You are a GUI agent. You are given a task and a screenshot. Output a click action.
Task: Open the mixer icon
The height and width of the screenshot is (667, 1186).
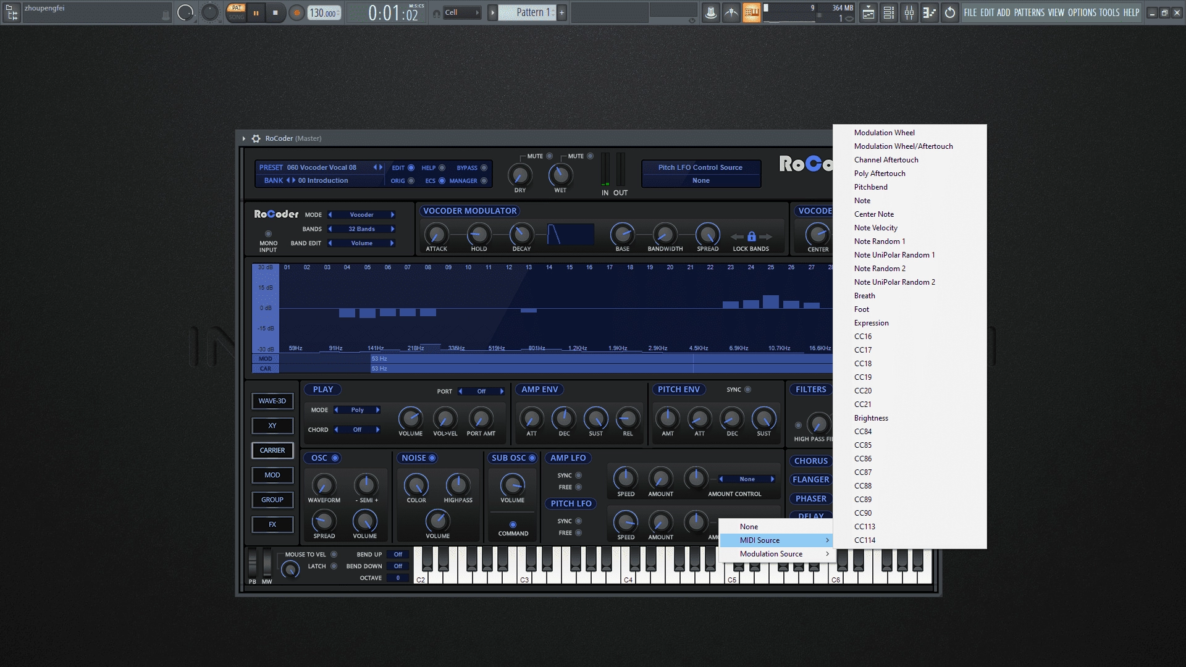tap(909, 12)
